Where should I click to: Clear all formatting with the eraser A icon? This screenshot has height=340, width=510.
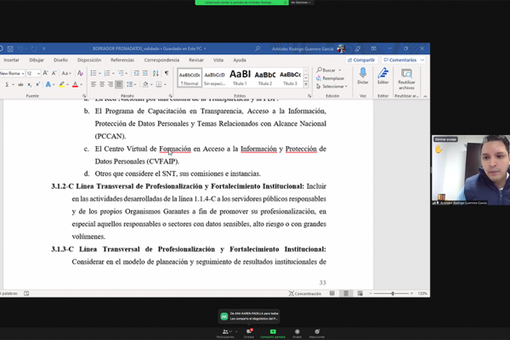pyautogui.click(x=81, y=73)
